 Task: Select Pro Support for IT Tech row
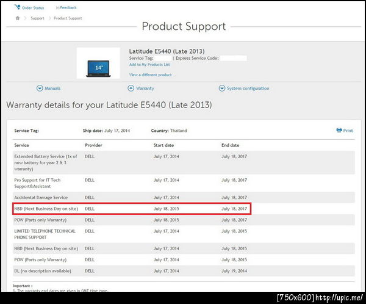(x=184, y=183)
